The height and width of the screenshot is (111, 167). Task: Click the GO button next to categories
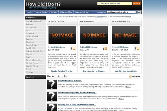pos(139,12)
